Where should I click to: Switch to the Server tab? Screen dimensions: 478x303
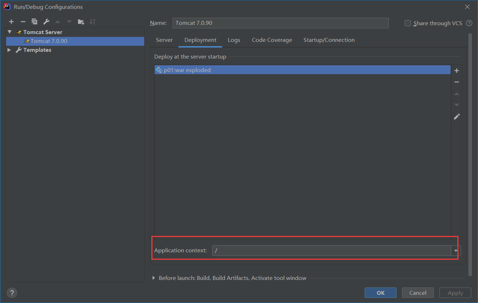coord(164,40)
